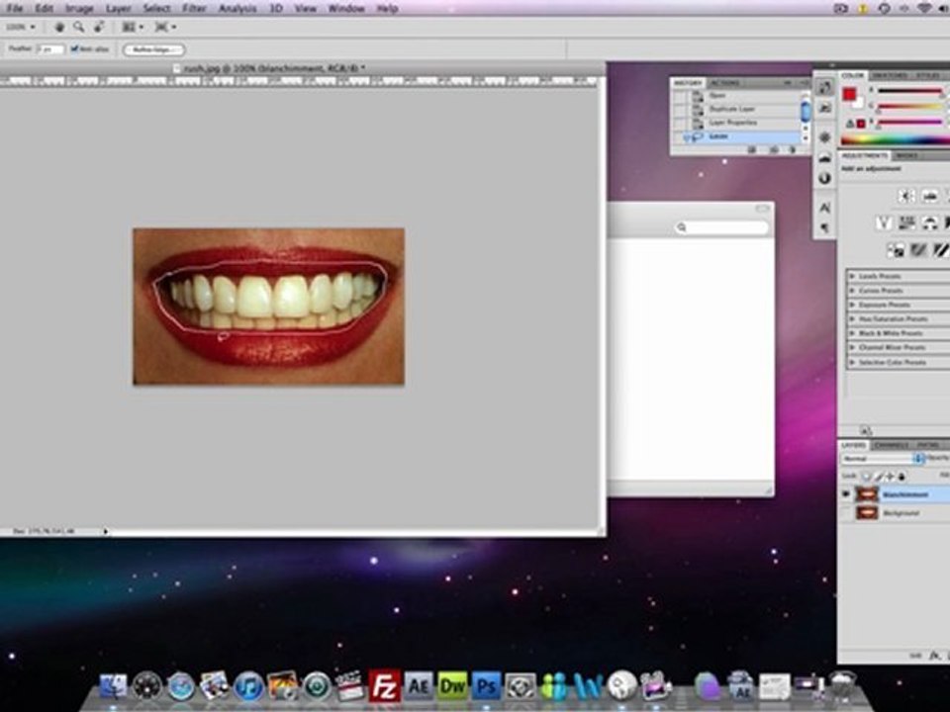950x712 pixels.
Task: Click the fx layer style icon in Layers panel
Action: [x=935, y=656]
